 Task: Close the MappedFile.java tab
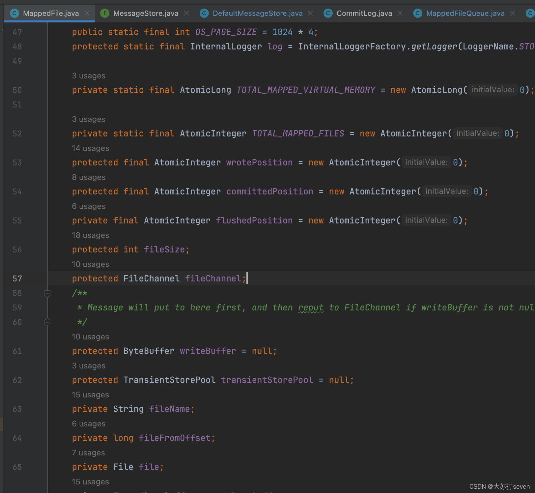point(87,13)
